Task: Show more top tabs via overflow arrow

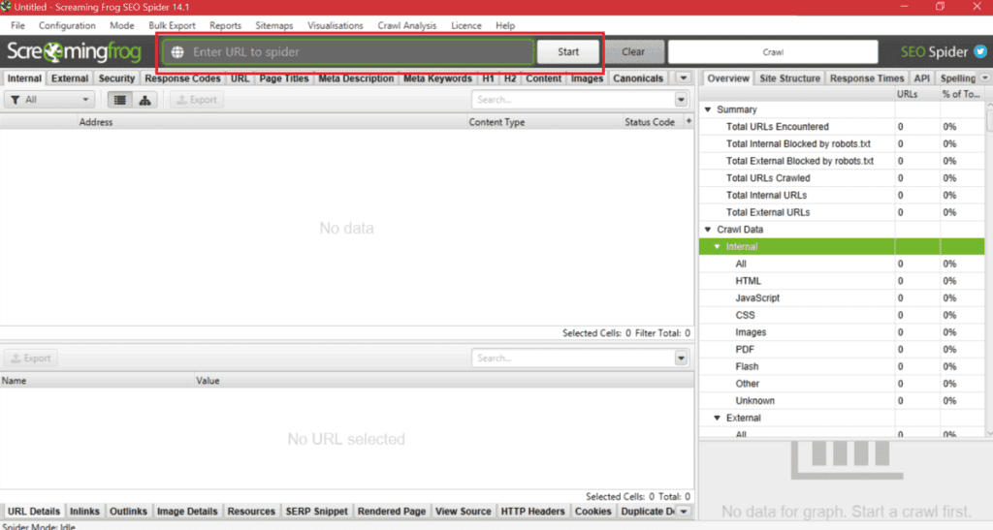Action: [683, 78]
